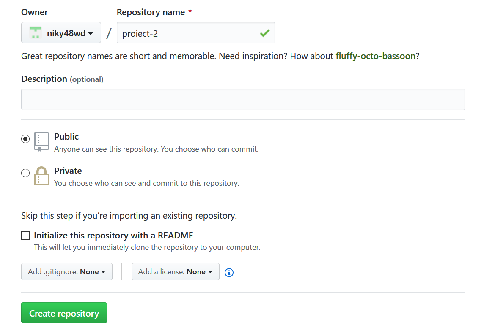Select the Private visibility radio button
484x333 pixels.
click(x=25, y=173)
